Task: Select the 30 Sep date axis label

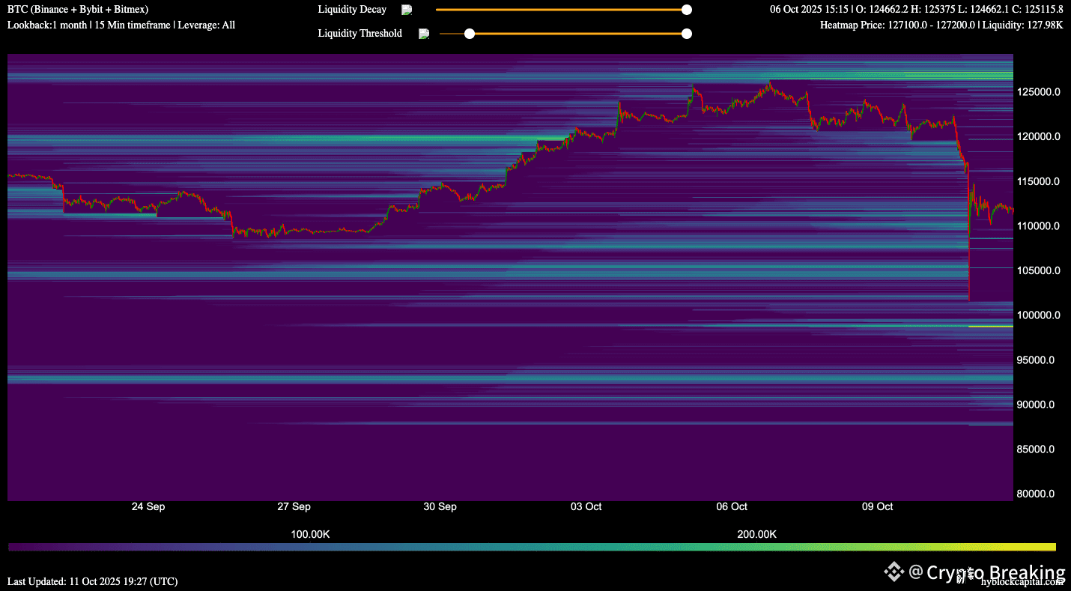Action: click(x=440, y=507)
